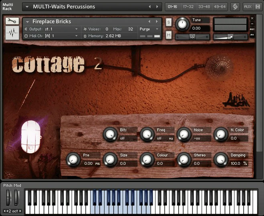Select next instrument preset arrow
This screenshot has height=216, width=264.
click(x=157, y=22)
